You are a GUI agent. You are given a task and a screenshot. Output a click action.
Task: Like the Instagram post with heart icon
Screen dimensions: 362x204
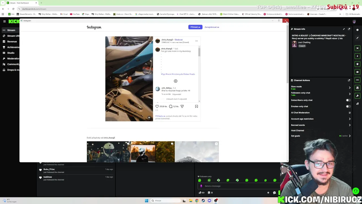(157, 106)
